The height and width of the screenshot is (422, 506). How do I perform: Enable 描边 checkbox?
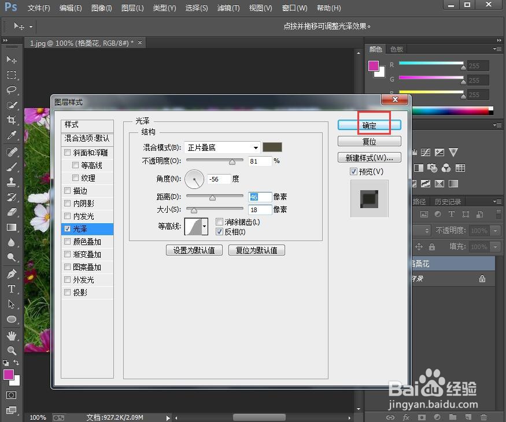[68, 190]
